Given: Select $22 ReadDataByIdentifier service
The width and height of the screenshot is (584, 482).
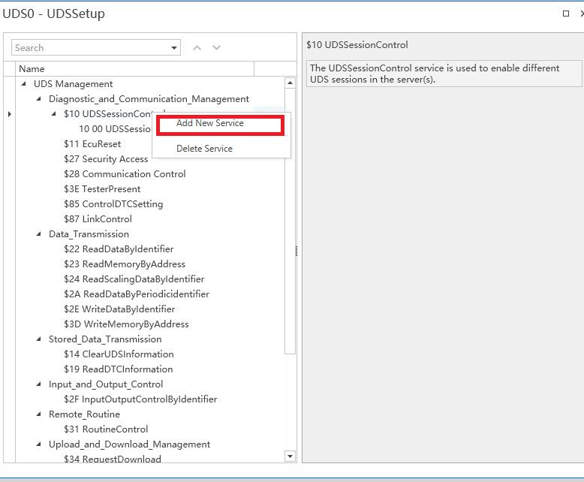Looking at the screenshot, I should [x=119, y=249].
